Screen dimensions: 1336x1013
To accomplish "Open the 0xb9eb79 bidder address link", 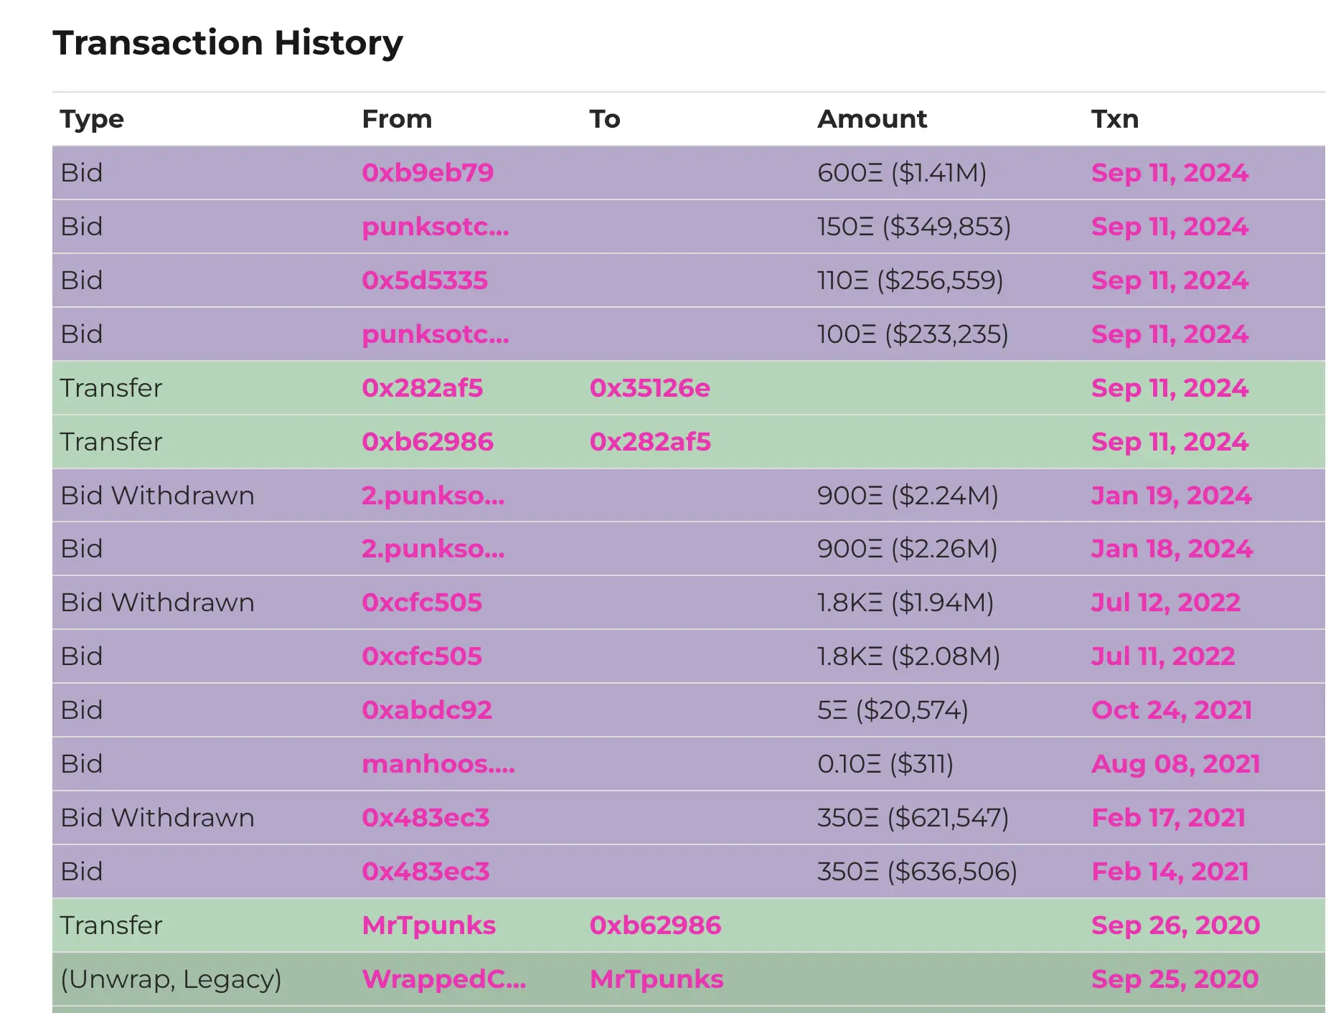I will pyautogui.click(x=428, y=173).
